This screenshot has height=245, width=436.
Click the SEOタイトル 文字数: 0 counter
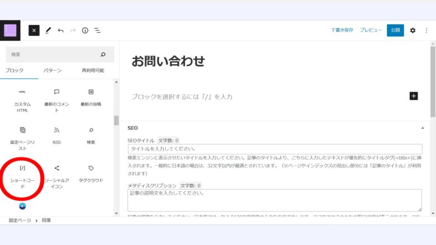168,141
